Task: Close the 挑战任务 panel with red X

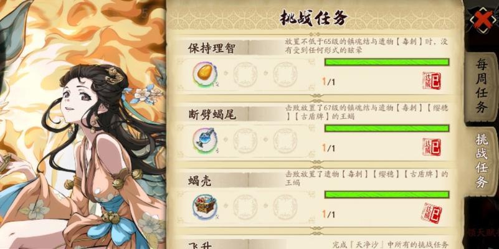Action: 482,19
